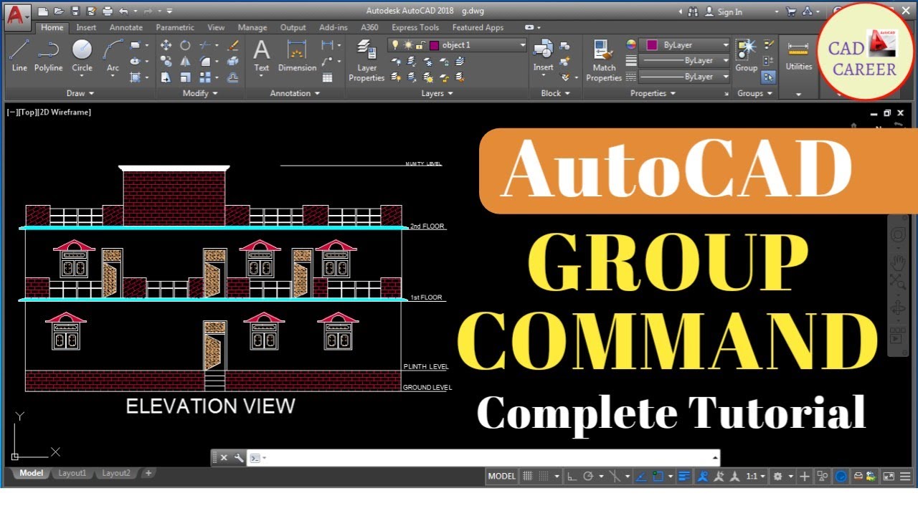Toggle Ortho mode in status bar
This screenshot has width=918, height=516.
(572, 477)
